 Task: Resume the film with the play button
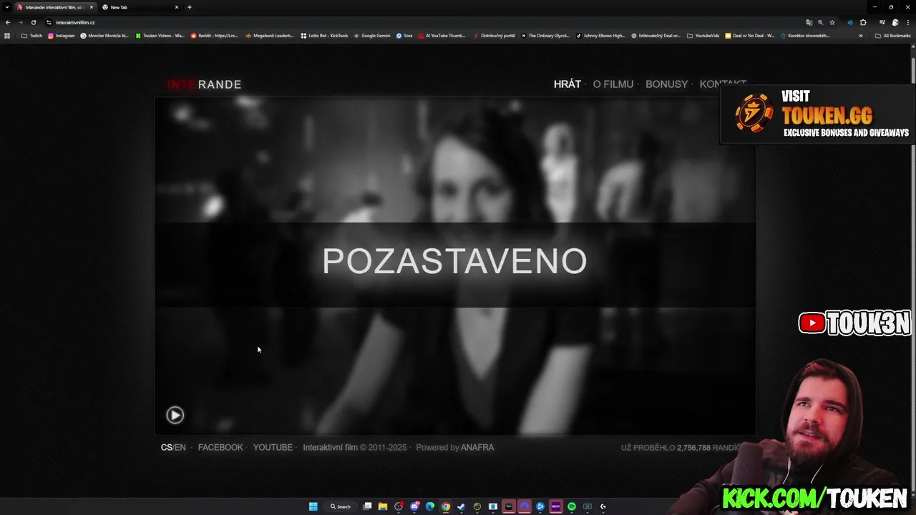(x=175, y=415)
